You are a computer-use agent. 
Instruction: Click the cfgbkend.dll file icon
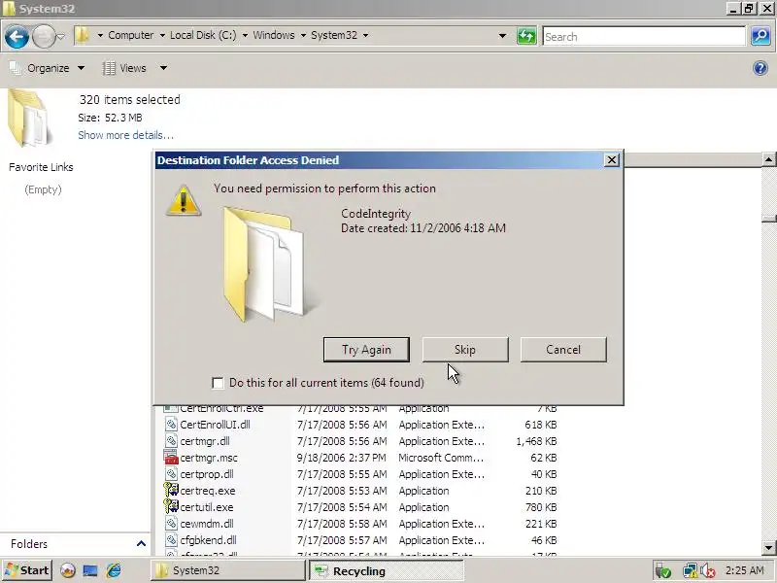171,540
